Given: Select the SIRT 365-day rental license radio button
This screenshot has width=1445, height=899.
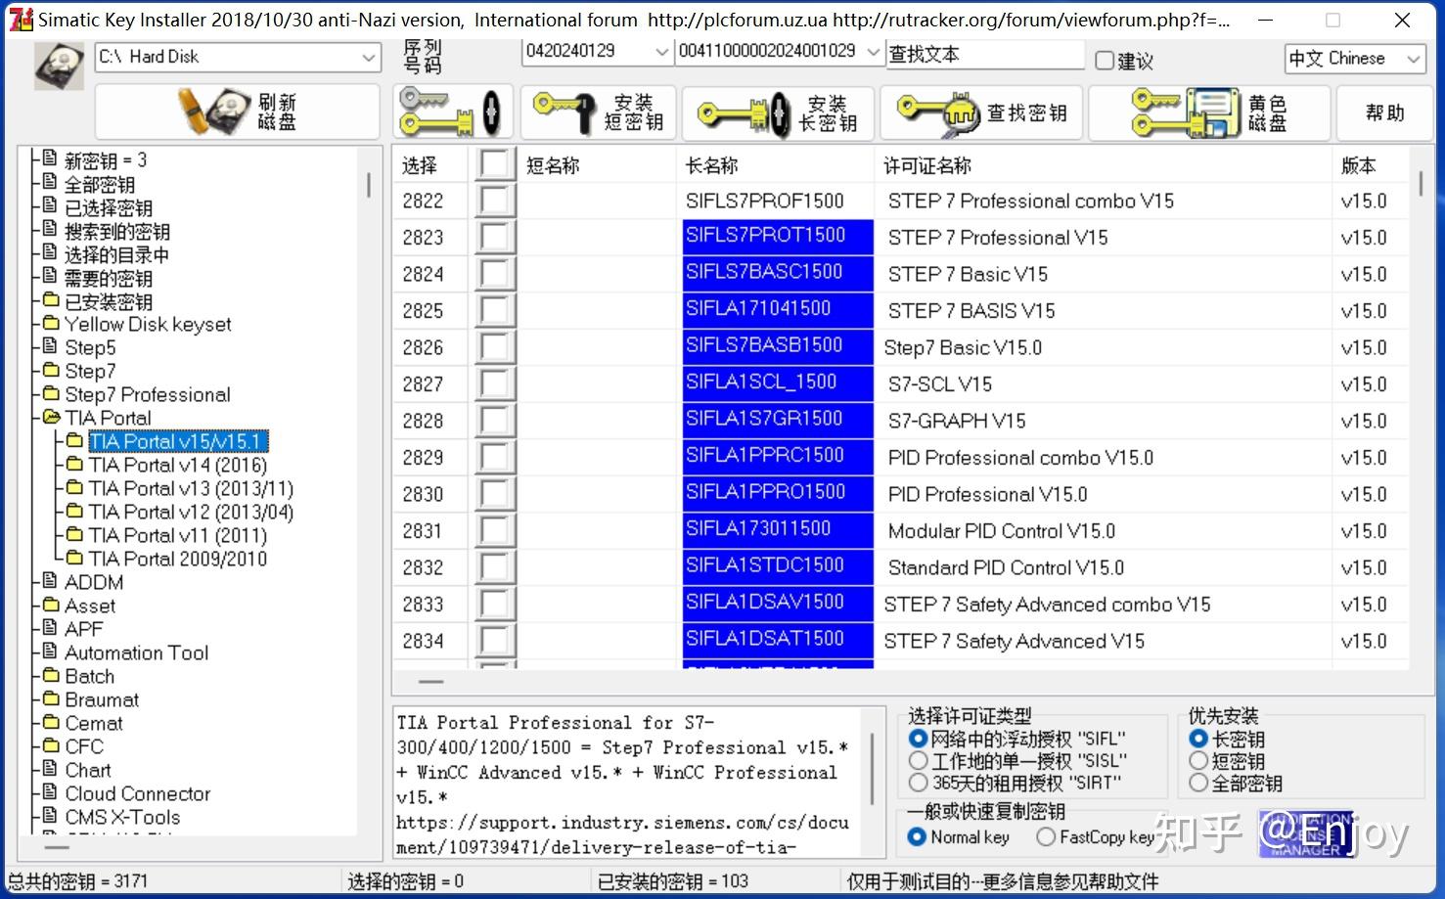Looking at the screenshot, I should click(x=918, y=783).
